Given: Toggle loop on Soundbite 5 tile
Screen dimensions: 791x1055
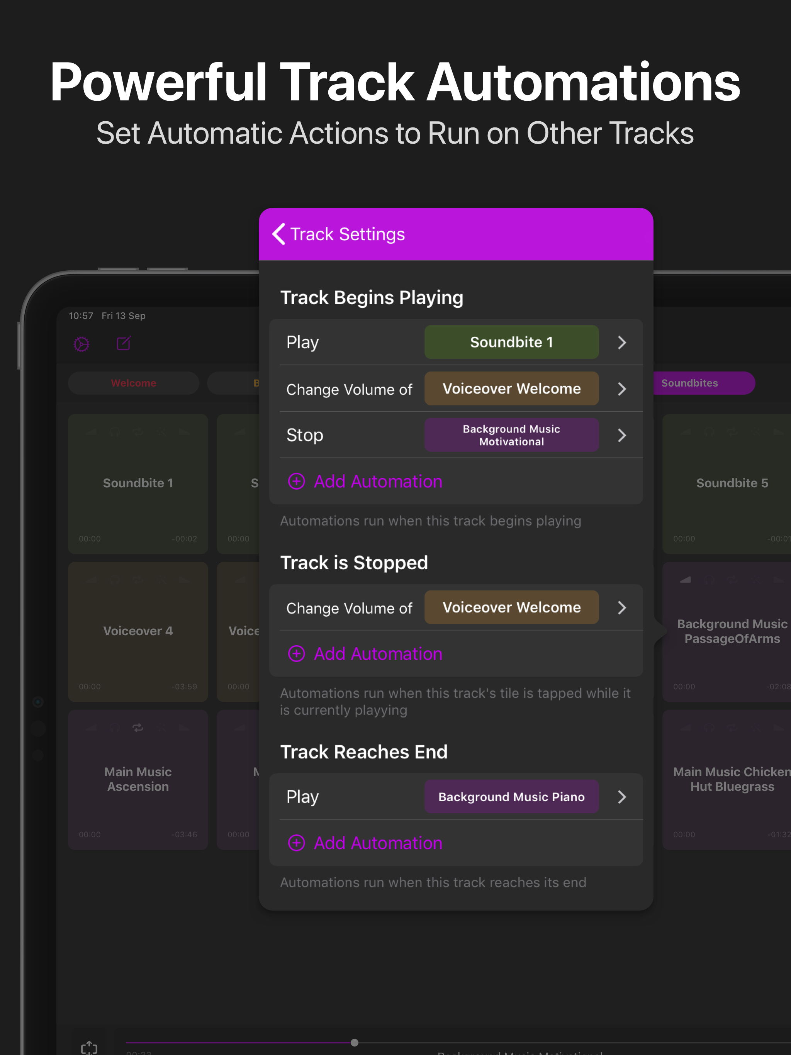Looking at the screenshot, I should click(732, 432).
